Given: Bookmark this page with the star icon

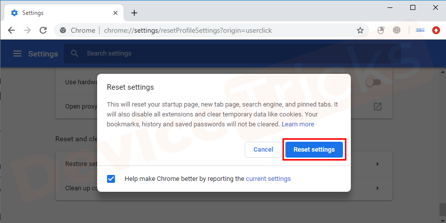Looking at the screenshot, I should (360, 30).
